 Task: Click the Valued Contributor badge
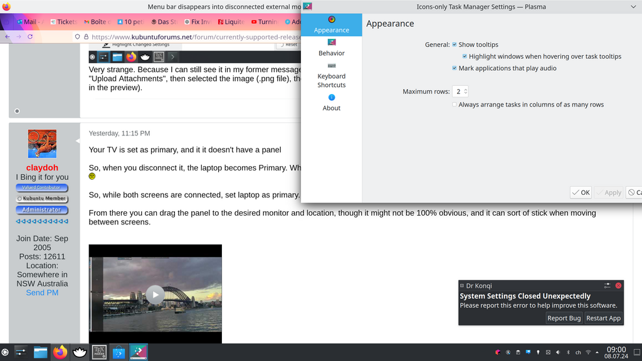[x=42, y=187]
